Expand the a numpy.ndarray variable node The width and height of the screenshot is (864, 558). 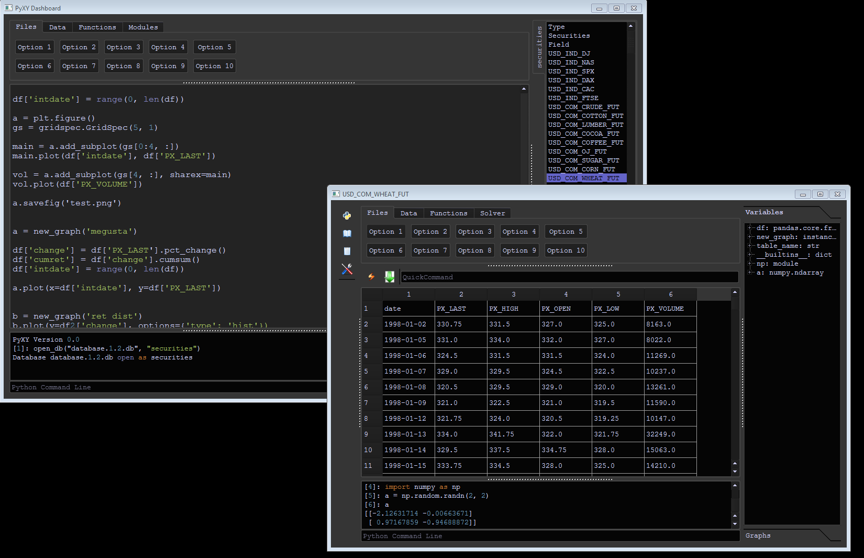(x=750, y=272)
